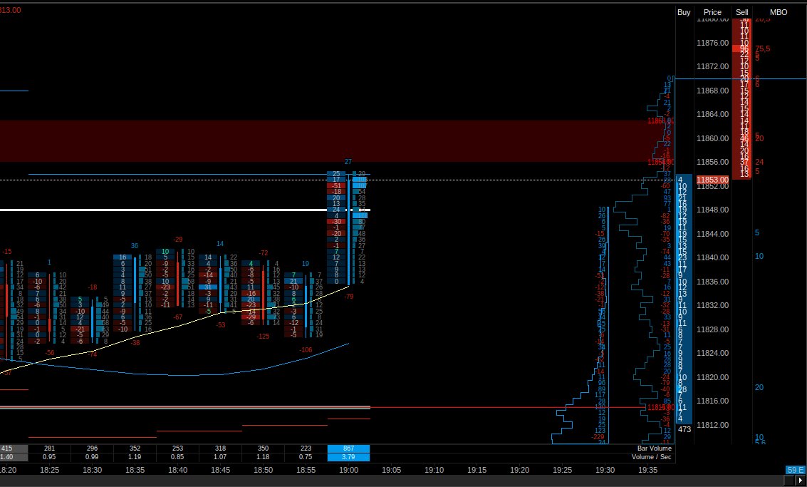
Task: Click the 18:30 time axis label
Action: click(92, 470)
